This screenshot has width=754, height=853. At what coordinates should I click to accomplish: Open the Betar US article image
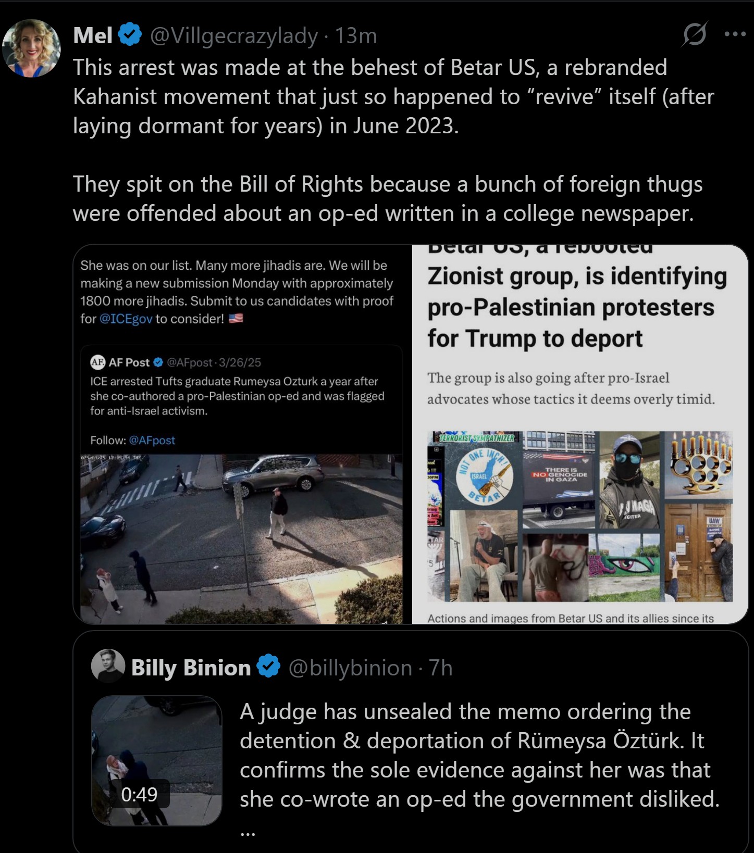580,434
